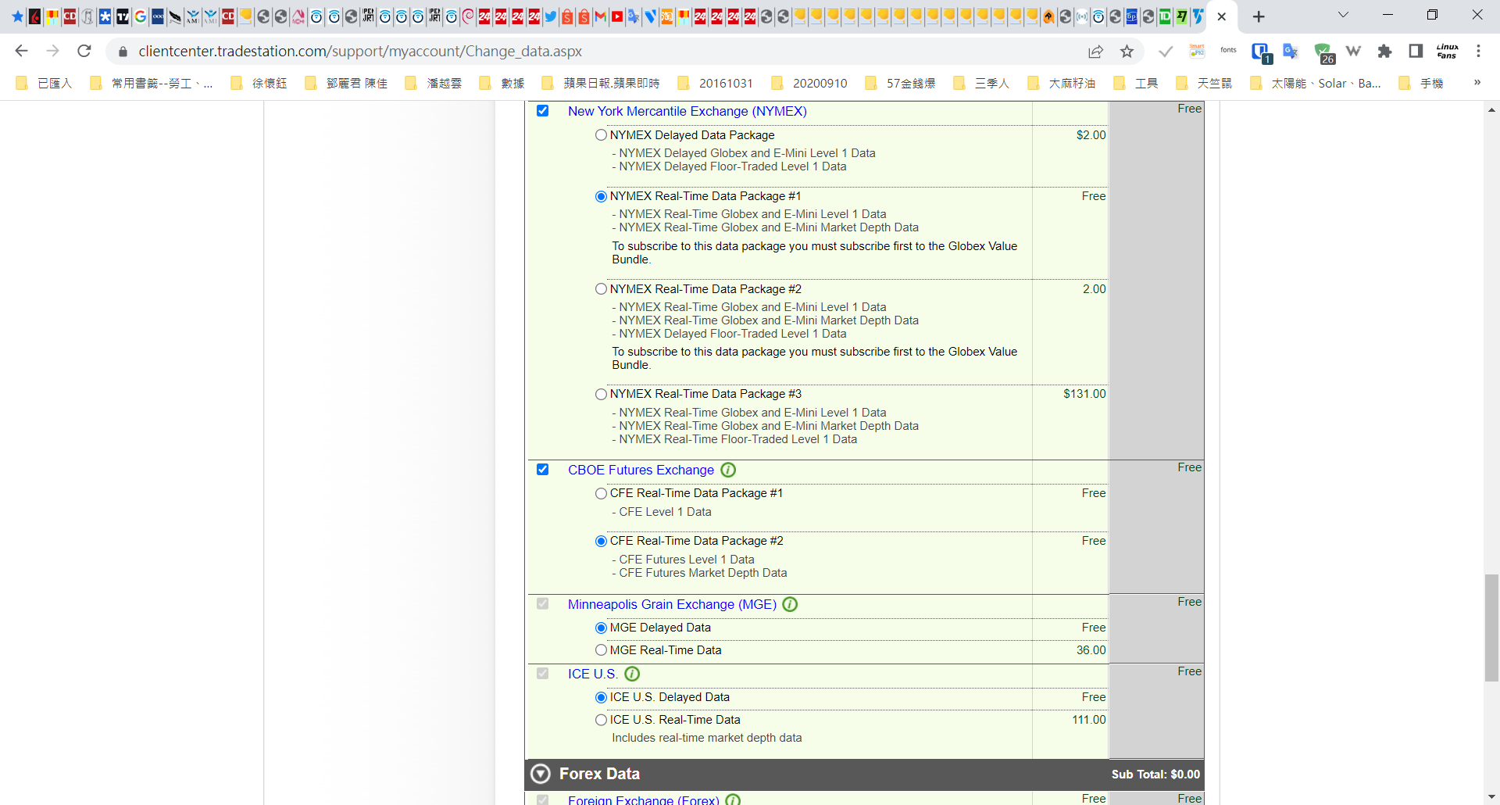Open the Smart PKI extension
The image size is (1500, 805).
coord(1197,52)
